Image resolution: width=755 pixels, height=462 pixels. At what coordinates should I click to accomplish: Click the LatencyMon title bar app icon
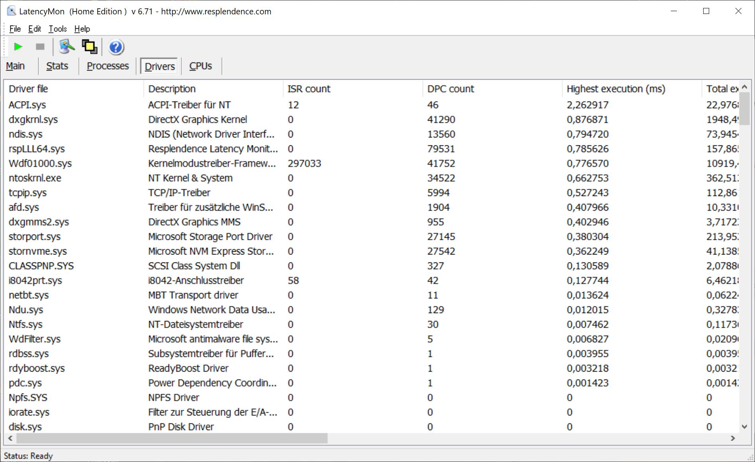coord(12,11)
